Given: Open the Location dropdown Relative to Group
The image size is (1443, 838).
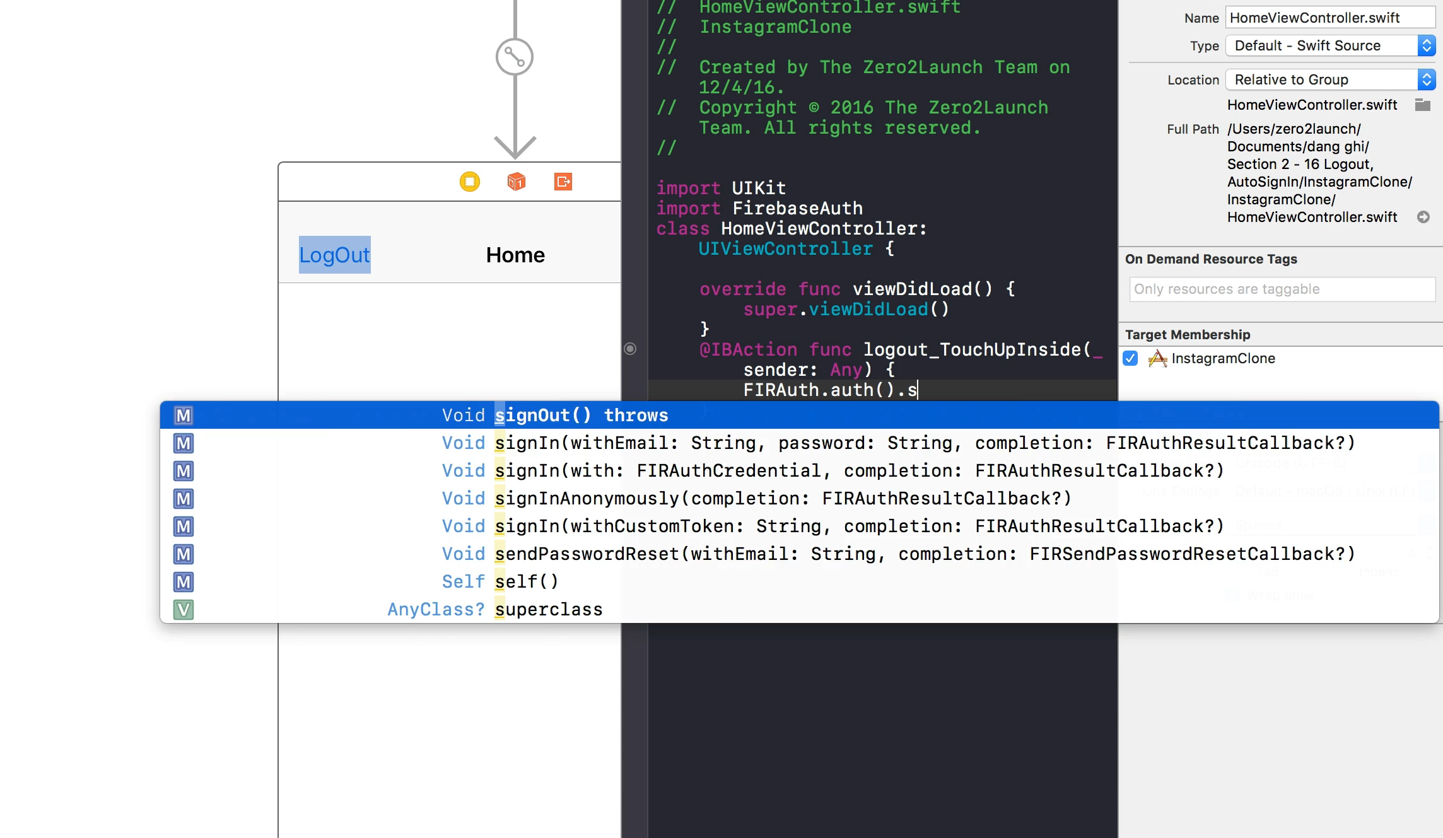Looking at the screenshot, I should [1330, 79].
